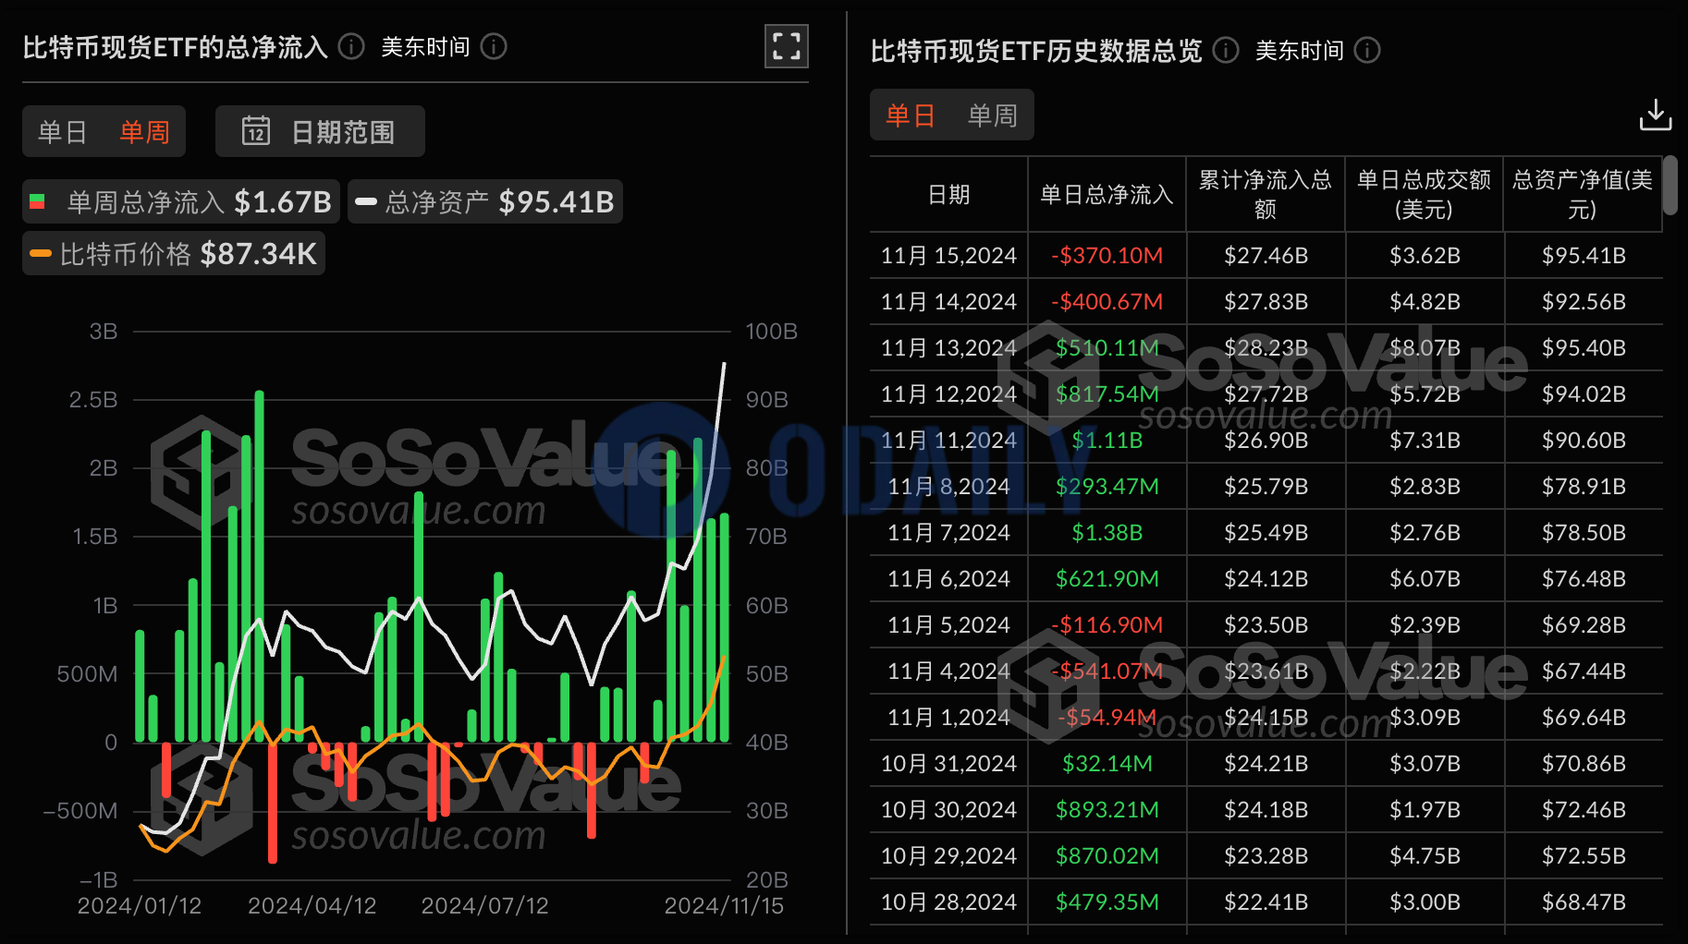Viewport: 1688px width, 944px height.
Task: Click the $32.14M net flow cell
Action: tap(1107, 763)
